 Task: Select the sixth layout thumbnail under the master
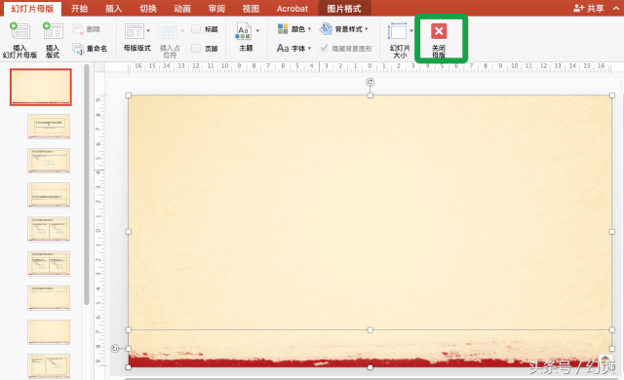point(49,298)
